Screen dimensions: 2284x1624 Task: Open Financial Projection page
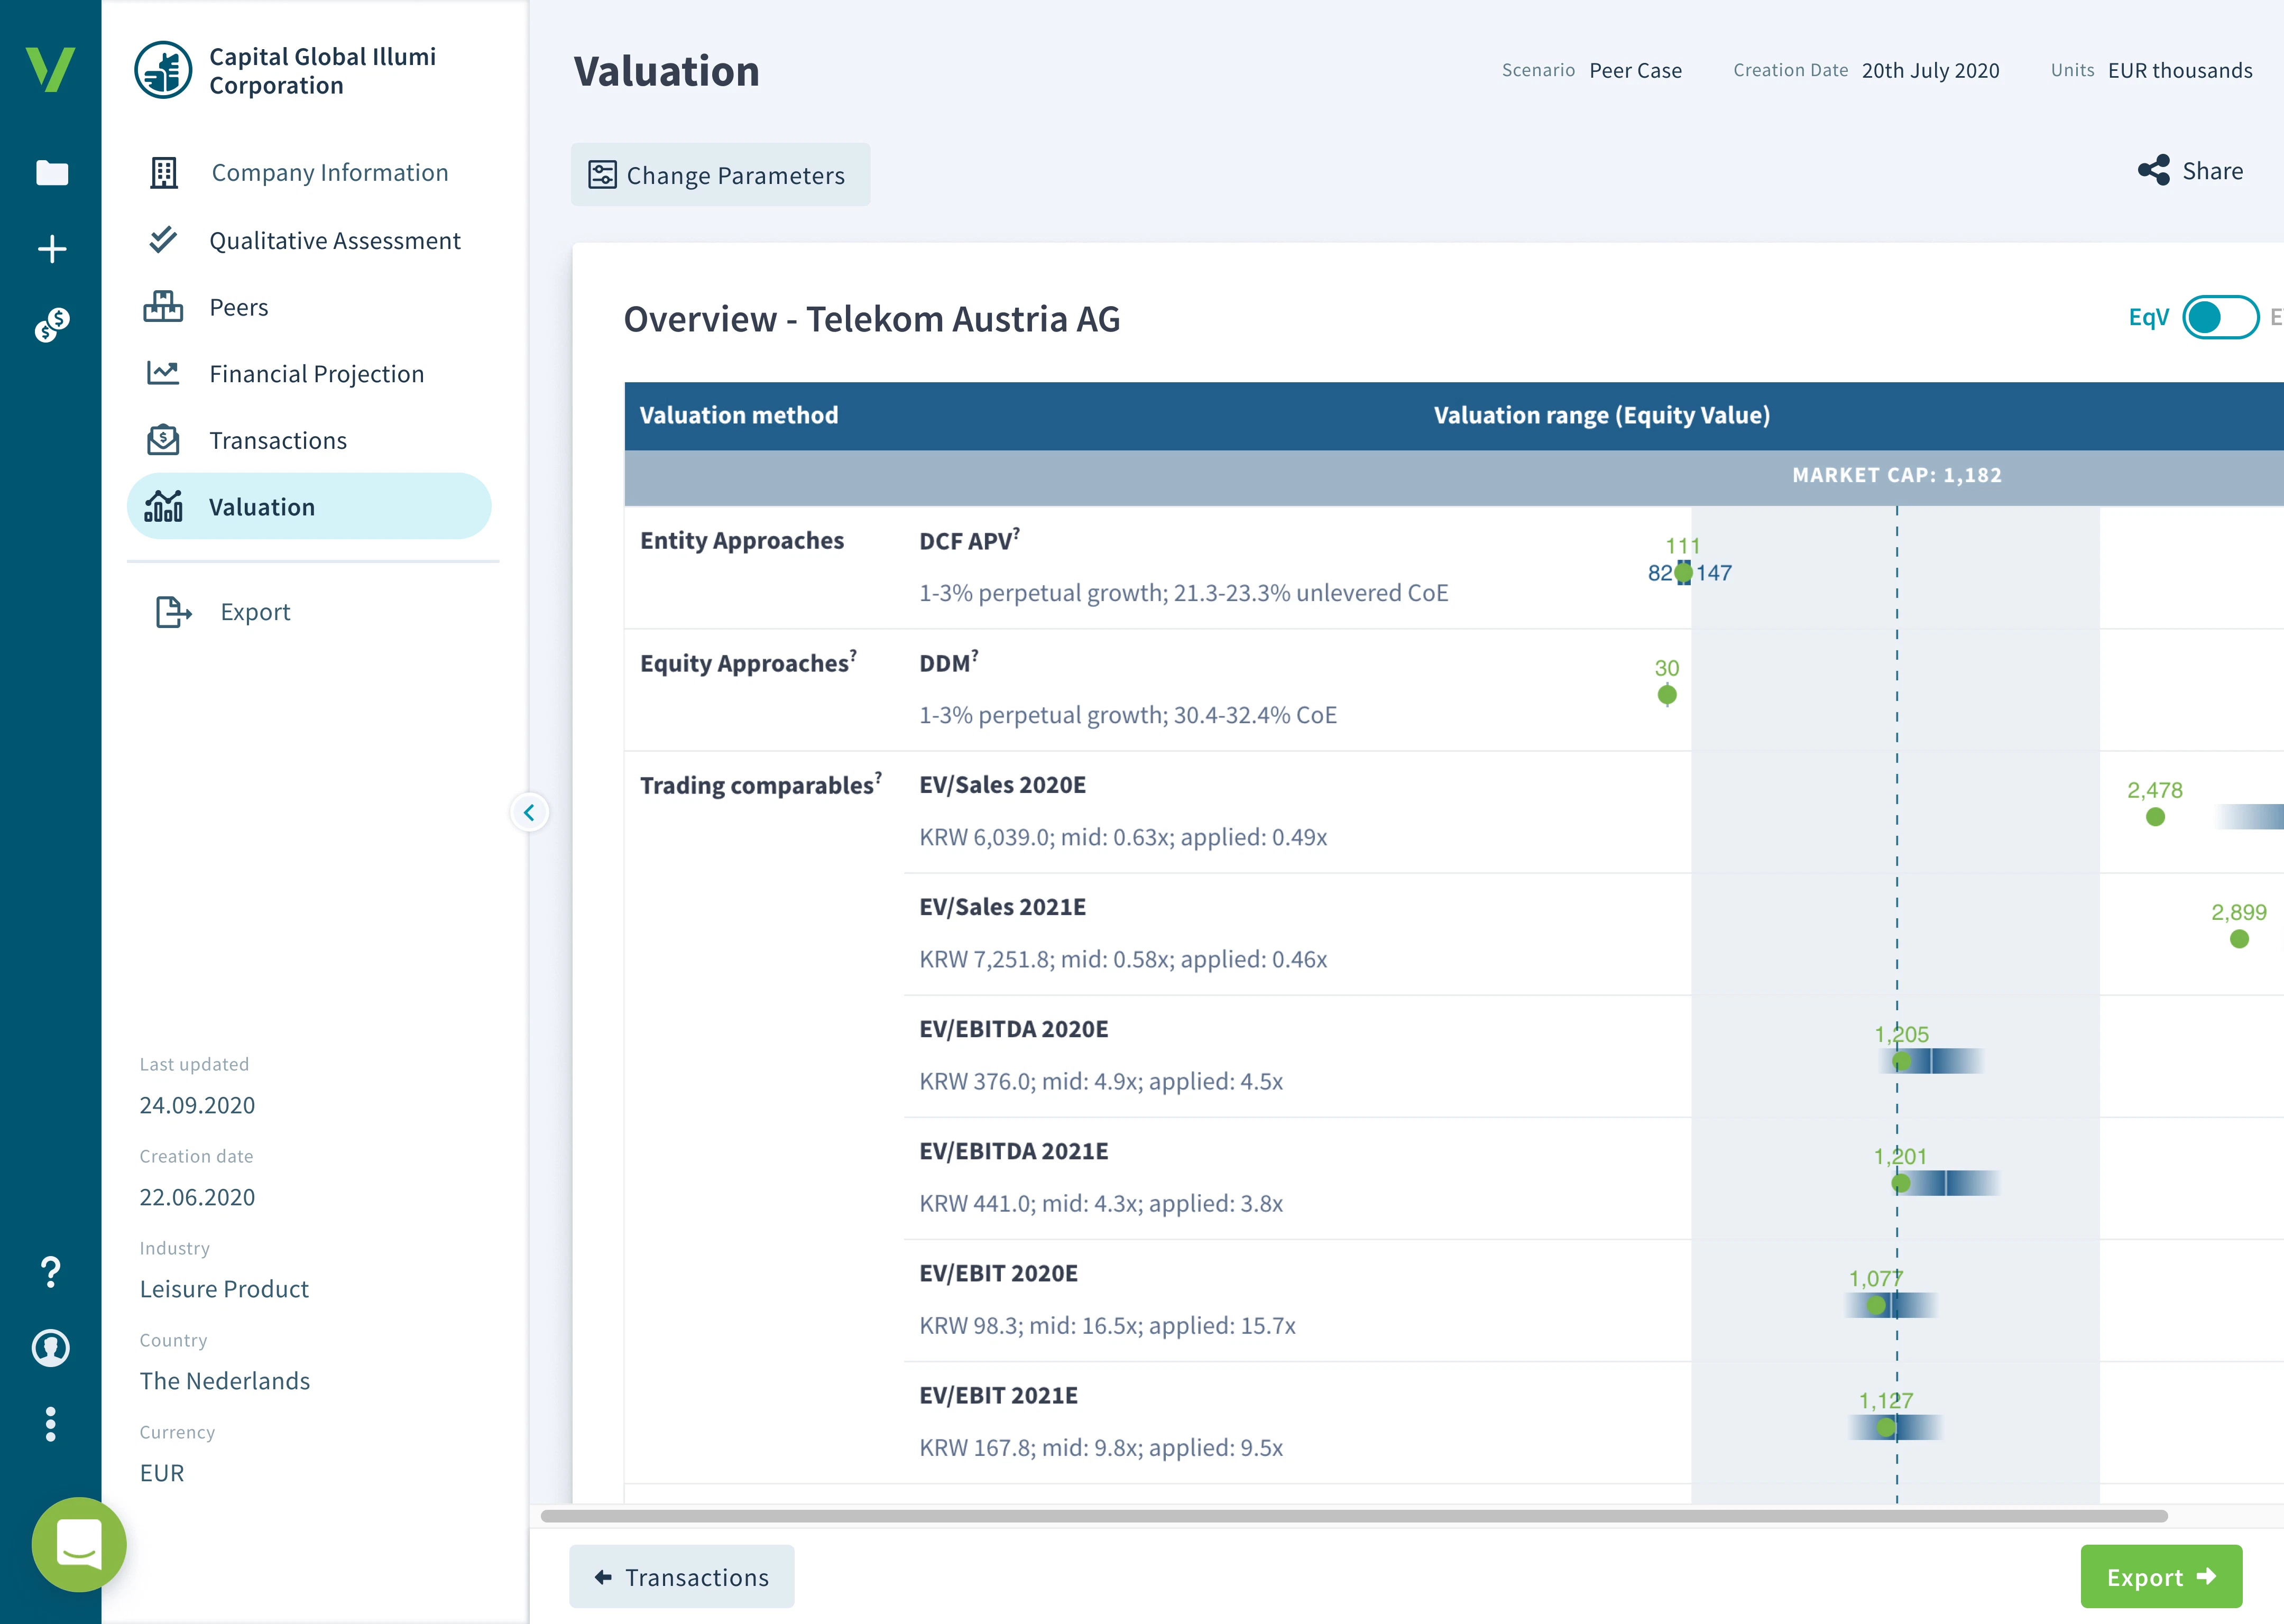pyautogui.click(x=316, y=374)
